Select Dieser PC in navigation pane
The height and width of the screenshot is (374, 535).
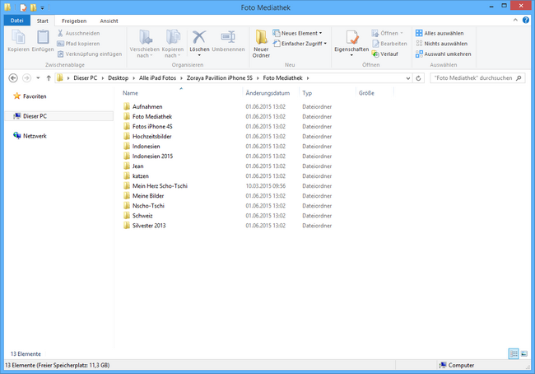[35, 116]
